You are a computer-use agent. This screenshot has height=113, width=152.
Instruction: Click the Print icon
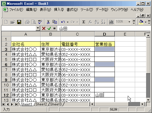[x=27, y=22]
